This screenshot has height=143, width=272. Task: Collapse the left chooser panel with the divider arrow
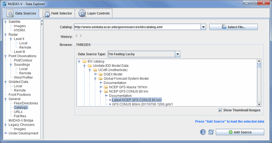(x=42, y=21)
